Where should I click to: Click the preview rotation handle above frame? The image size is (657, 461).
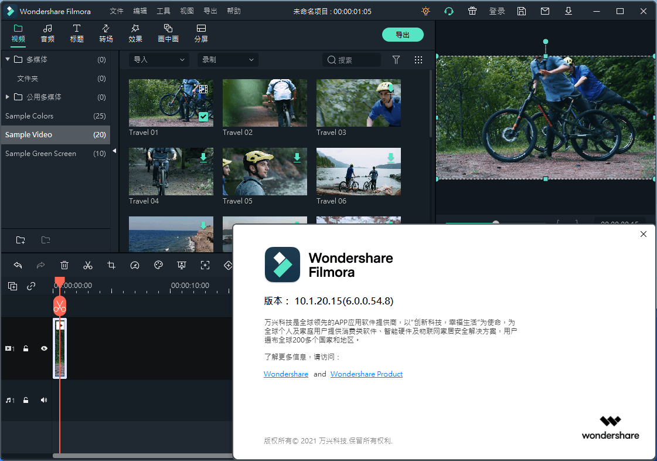tap(545, 42)
